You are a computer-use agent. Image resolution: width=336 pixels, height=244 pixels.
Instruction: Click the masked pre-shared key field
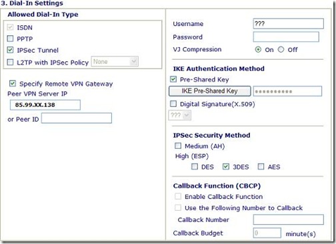[287, 91]
